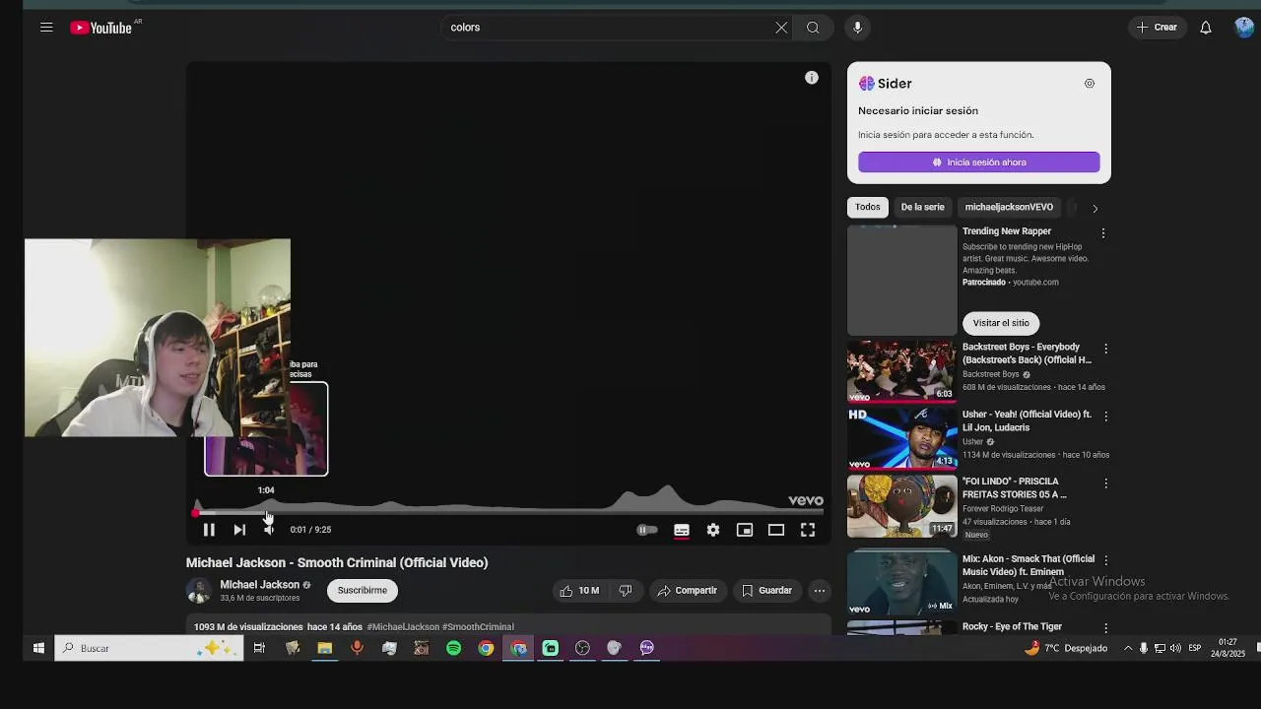
Task: Toggle the autoplay switch
Action: click(646, 530)
